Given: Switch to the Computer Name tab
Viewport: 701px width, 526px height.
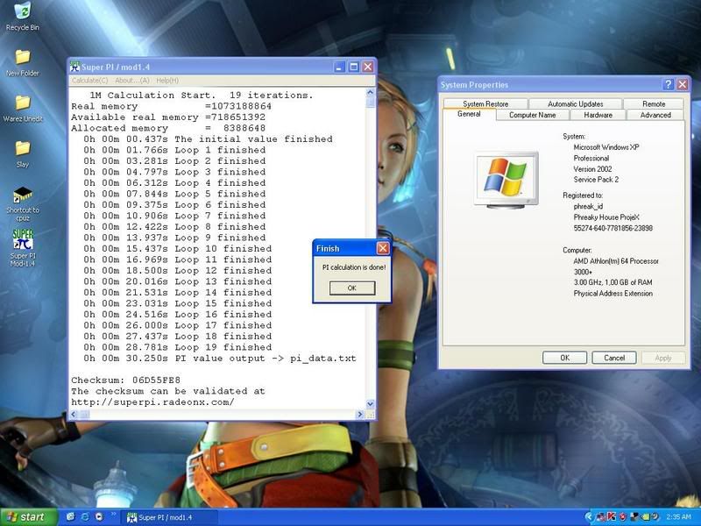Looking at the screenshot, I should pyautogui.click(x=532, y=115).
